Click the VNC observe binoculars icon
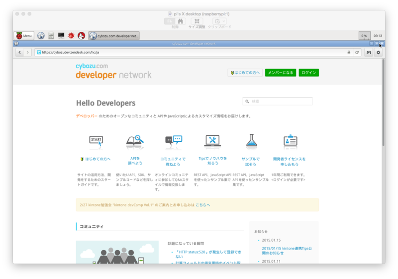Screen dimensions: 398x279 click(180, 21)
